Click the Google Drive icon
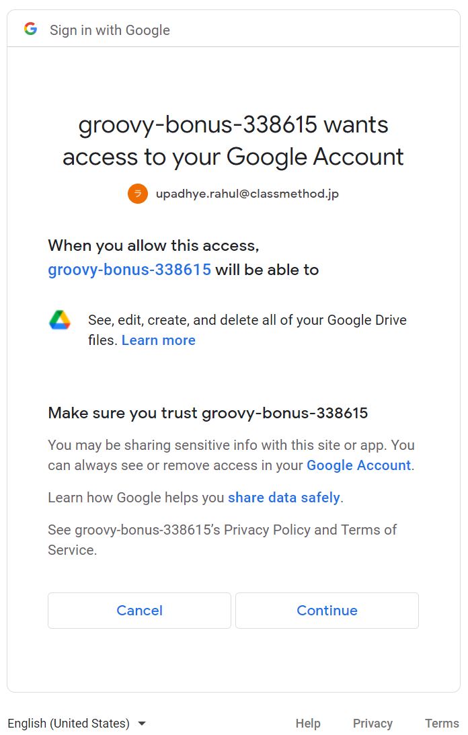 pos(60,320)
